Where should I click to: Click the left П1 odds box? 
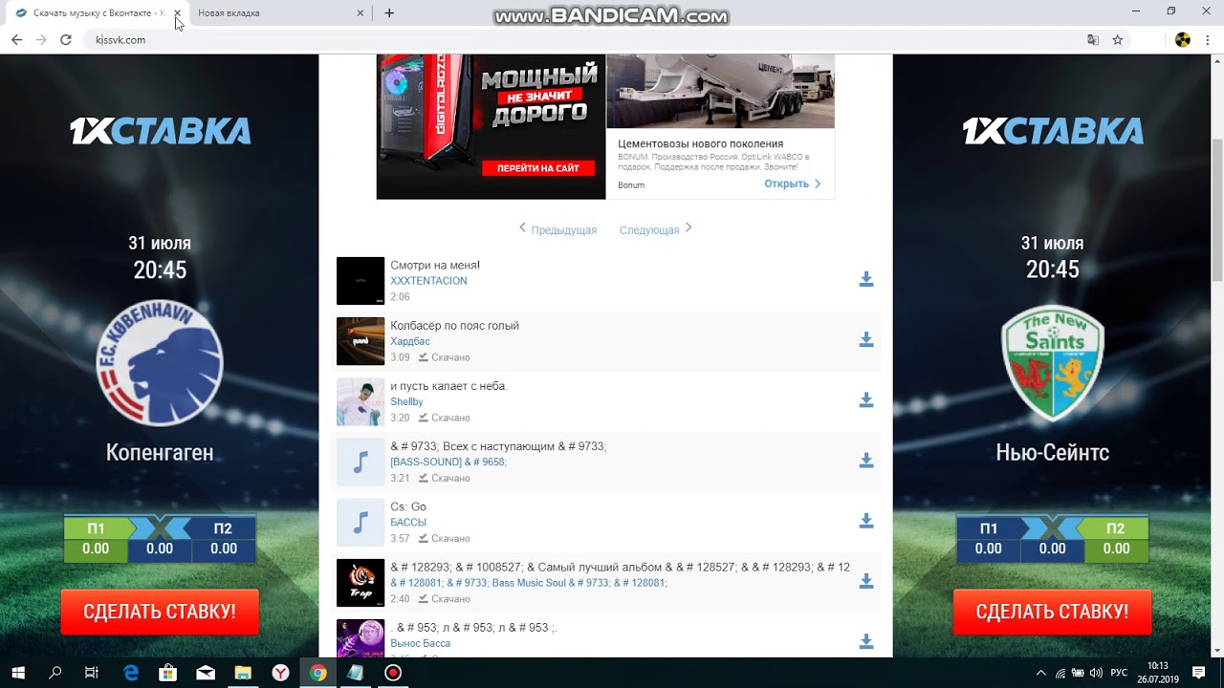[96, 539]
